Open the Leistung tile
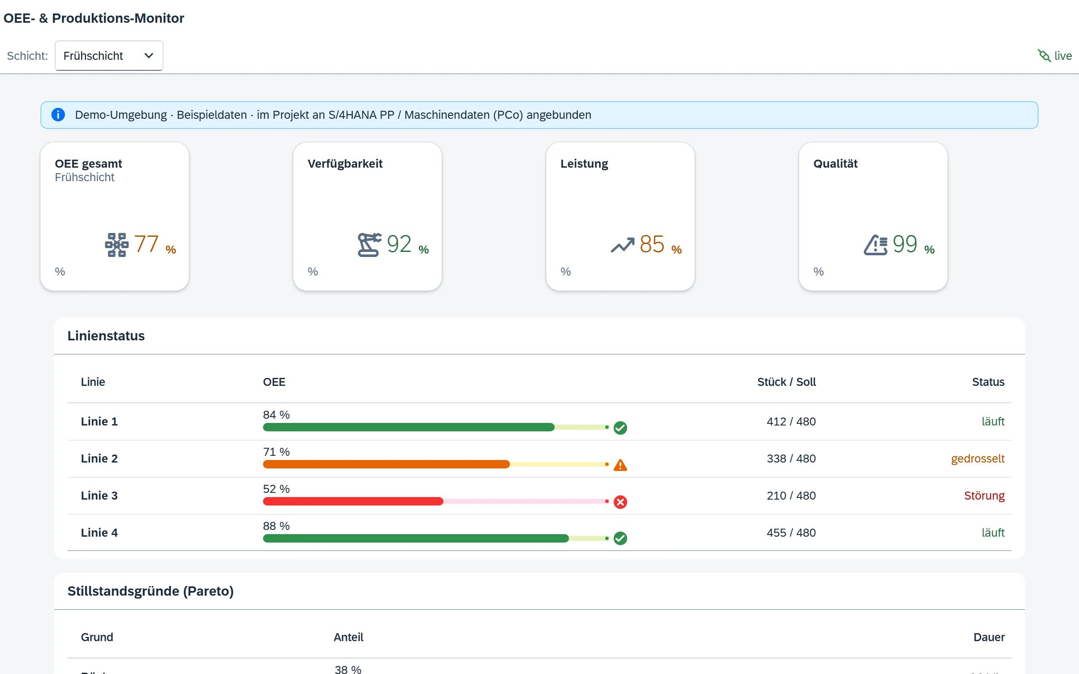Image resolution: width=1079 pixels, height=674 pixels. [x=620, y=217]
